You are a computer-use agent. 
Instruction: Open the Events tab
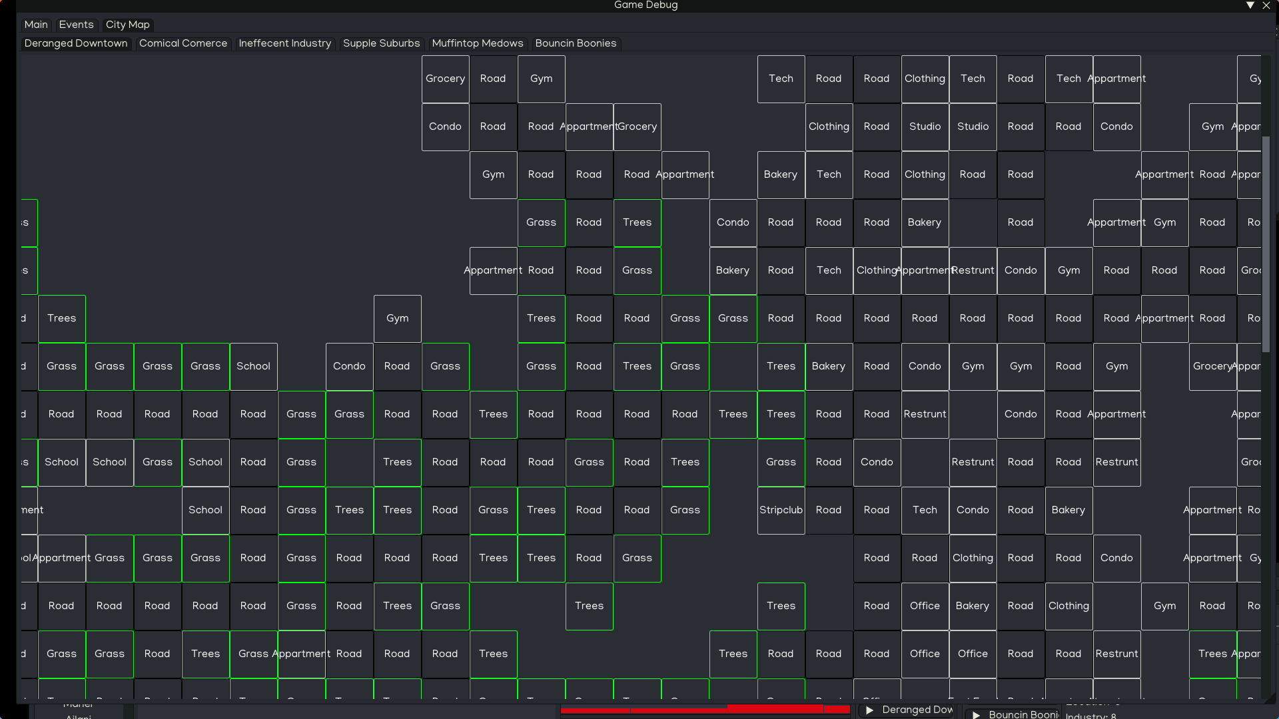pos(76,25)
